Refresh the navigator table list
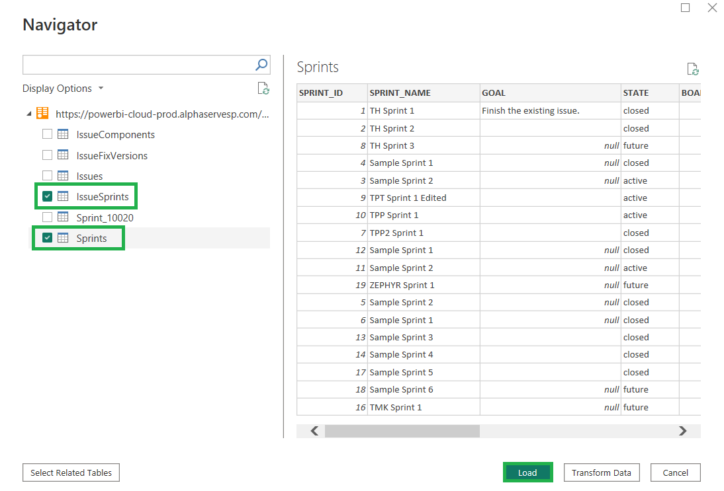Image resolution: width=724 pixels, height=491 pixels. [x=263, y=88]
